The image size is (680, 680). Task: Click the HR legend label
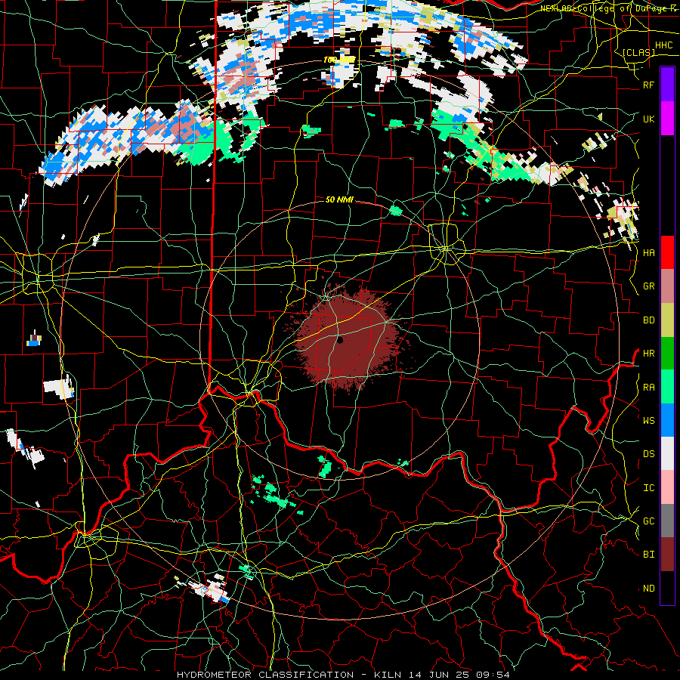tap(649, 354)
